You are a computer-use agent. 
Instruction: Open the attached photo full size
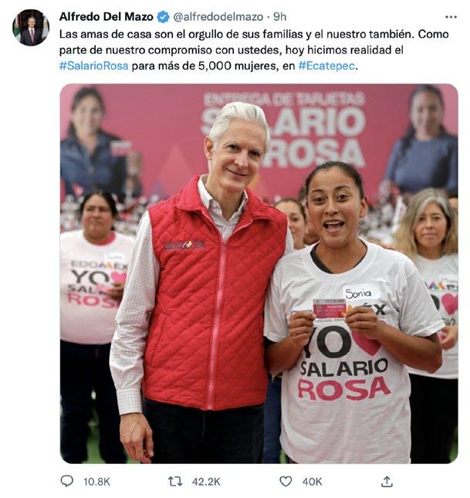coord(259,273)
